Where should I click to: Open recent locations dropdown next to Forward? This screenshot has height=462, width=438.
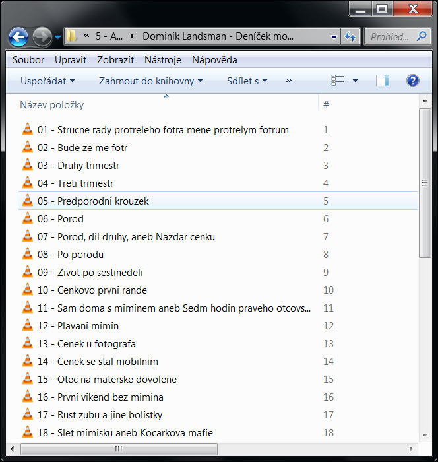[58, 37]
